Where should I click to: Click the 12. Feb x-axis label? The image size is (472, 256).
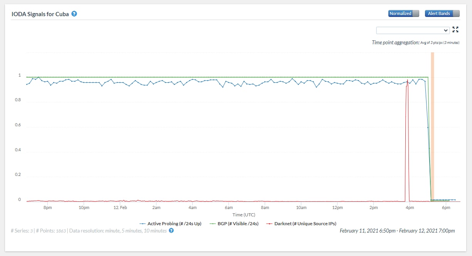[120, 208]
